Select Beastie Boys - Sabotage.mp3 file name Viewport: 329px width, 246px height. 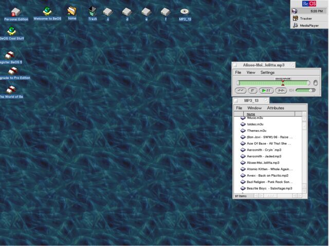coord(269,188)
